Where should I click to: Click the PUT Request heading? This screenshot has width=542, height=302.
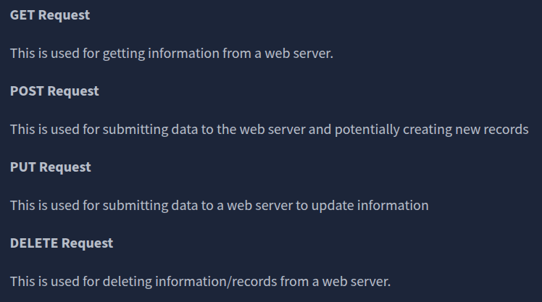pyautogui.click(x=51, y=167)
